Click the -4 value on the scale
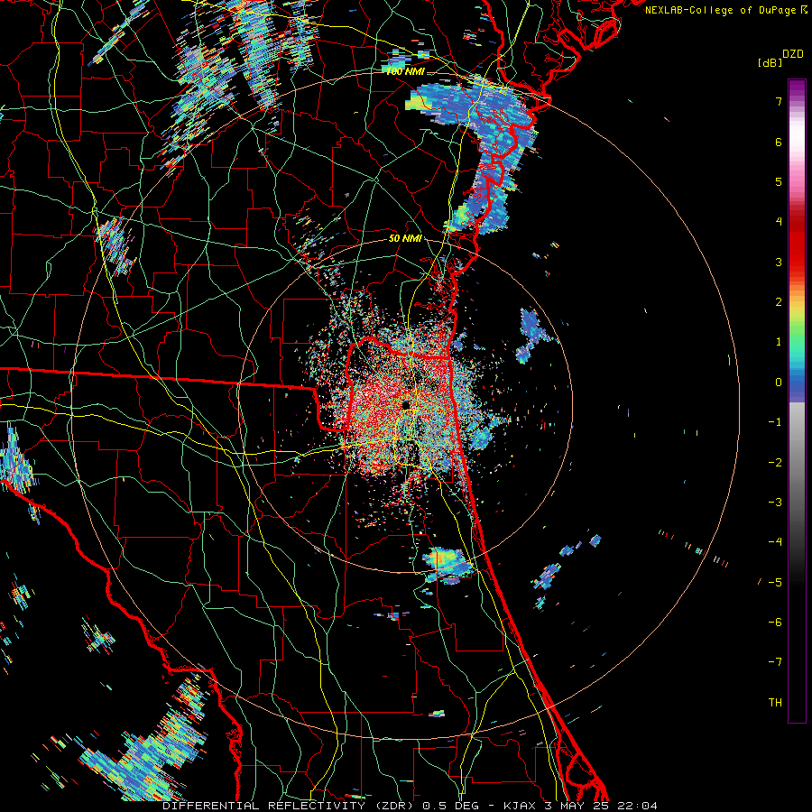 tap(775, 542)
